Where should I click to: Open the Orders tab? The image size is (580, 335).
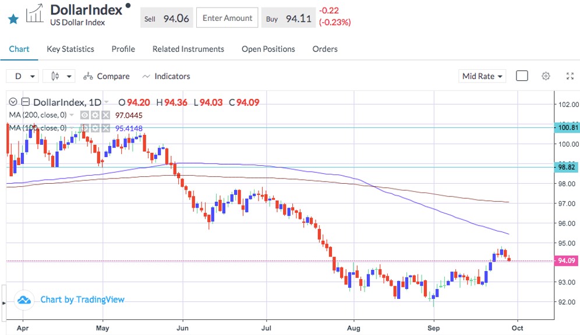coord(325,49)
